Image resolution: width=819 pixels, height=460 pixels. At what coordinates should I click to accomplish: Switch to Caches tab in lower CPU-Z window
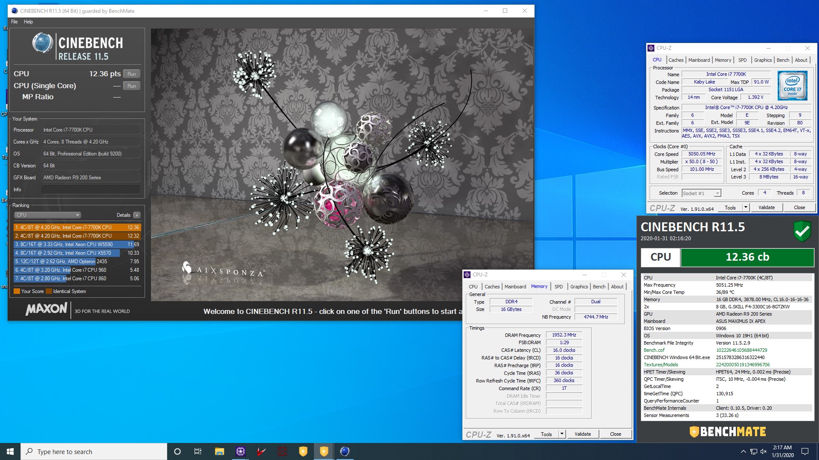tap(492, 287)
